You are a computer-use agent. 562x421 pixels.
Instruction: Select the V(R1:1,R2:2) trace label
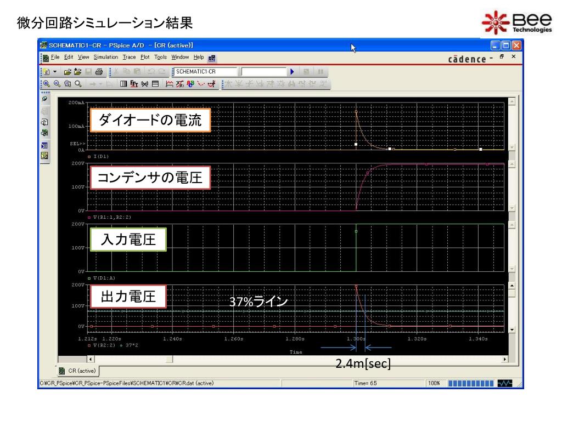[112, 217]
